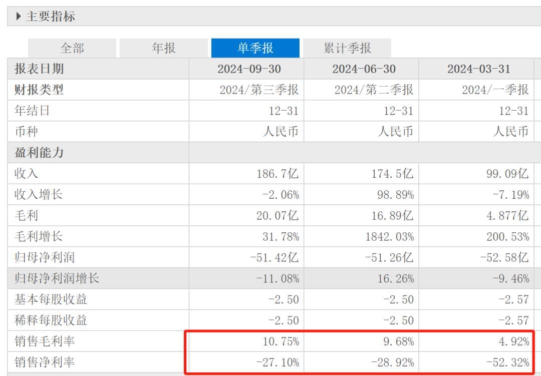541x376 pixels.
Task: Select the -52.32% net margin cell
Action: click(x=505, y=362)
